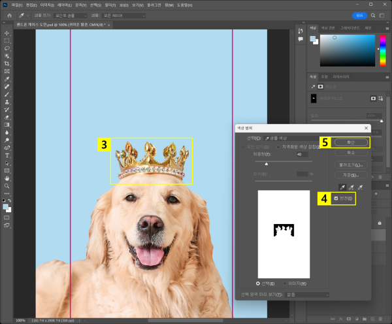The width and height of the screenshot is (392, 324).
Task: Open the search icon at top right
Action: (374, 15)
